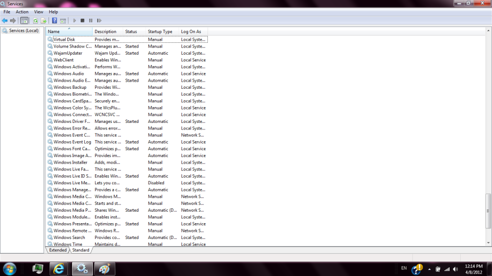Refresh the services list

(36, 21)
